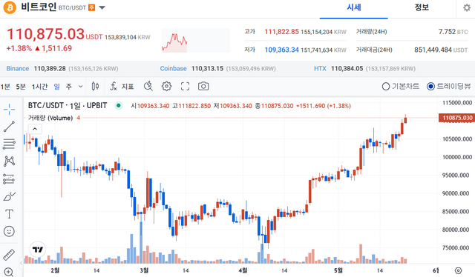This screenshot has width=475, height=277.
Task: Select the 주 weekly interval
Action: (x=69, y=87)
